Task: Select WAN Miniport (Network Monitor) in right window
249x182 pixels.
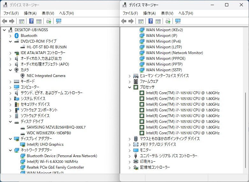Action: pos(174,53)
